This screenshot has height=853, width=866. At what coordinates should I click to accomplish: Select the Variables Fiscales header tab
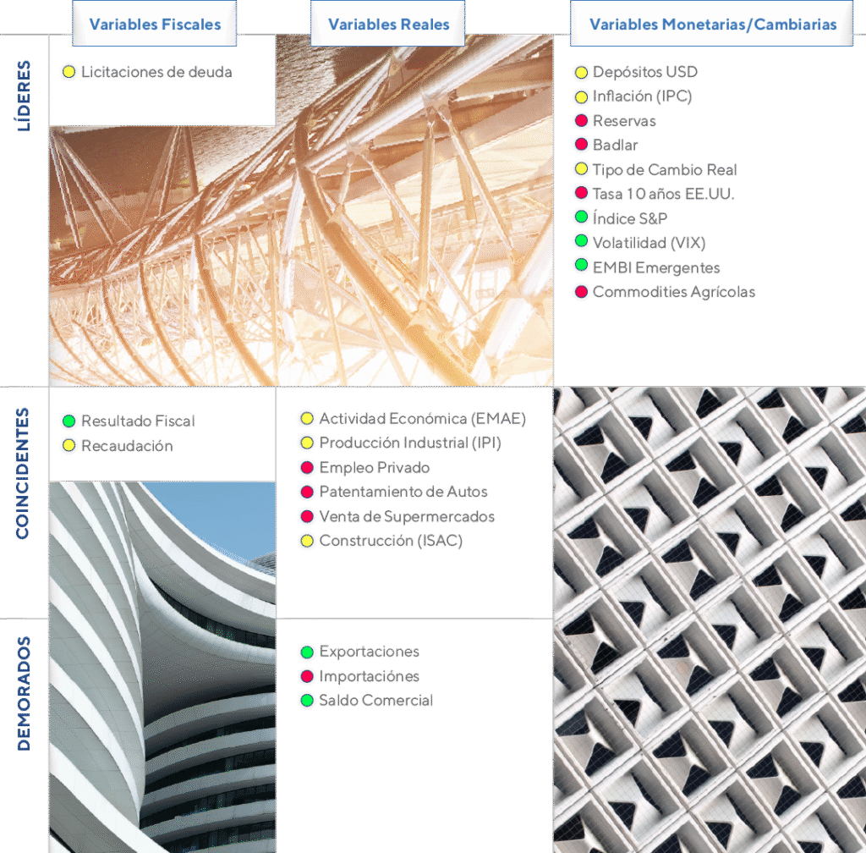pos(156,24)
